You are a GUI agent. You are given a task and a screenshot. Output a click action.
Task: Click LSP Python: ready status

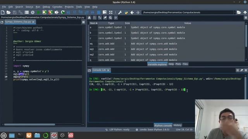point(117,130)
